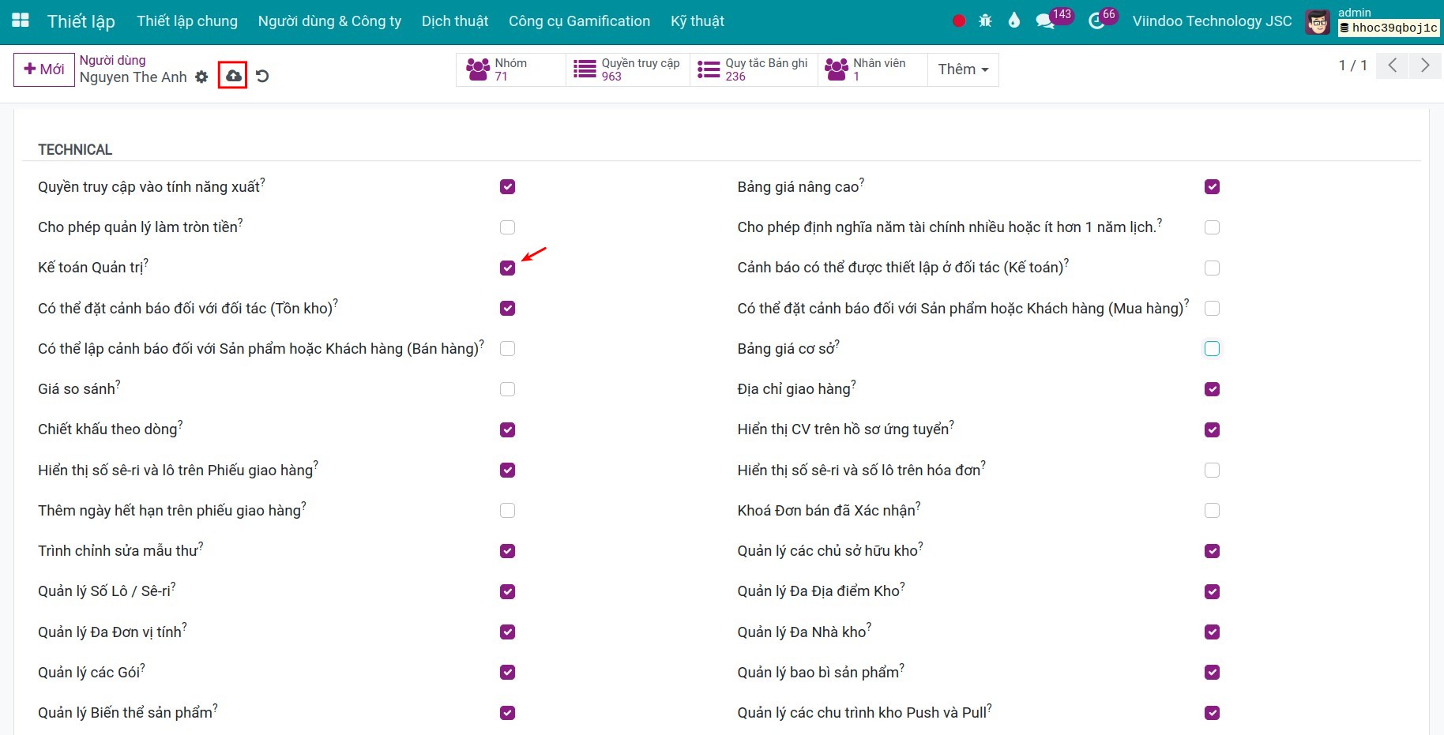Click the droplet icon in top bar
Viewport: 1444px width, 735px height.
(1014, 21)
